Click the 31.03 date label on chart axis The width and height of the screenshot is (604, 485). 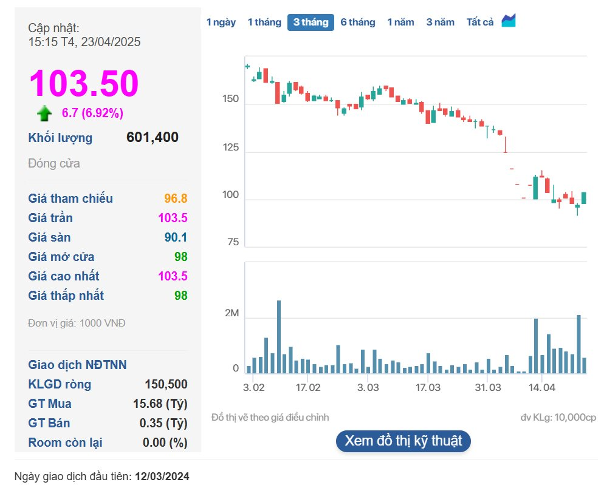pos(488,387)
